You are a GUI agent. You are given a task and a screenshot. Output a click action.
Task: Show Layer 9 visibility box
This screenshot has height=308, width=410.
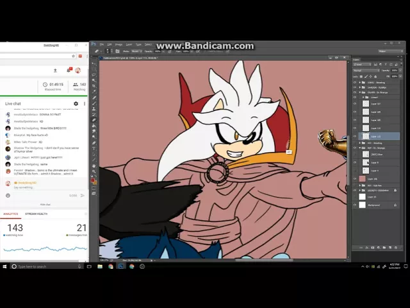tap(355, 171)
